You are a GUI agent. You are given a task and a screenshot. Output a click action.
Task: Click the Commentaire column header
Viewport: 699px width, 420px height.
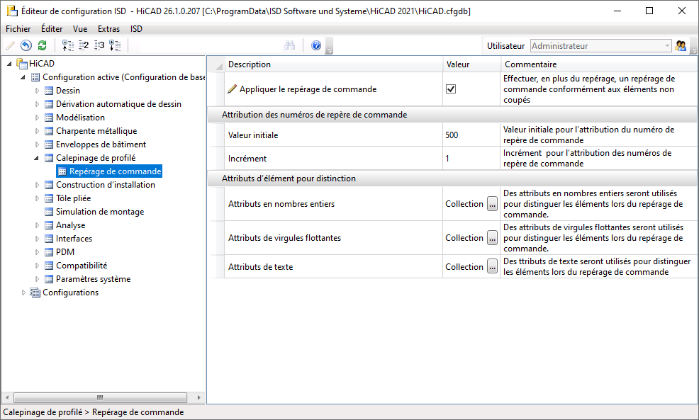coord(599,64)
